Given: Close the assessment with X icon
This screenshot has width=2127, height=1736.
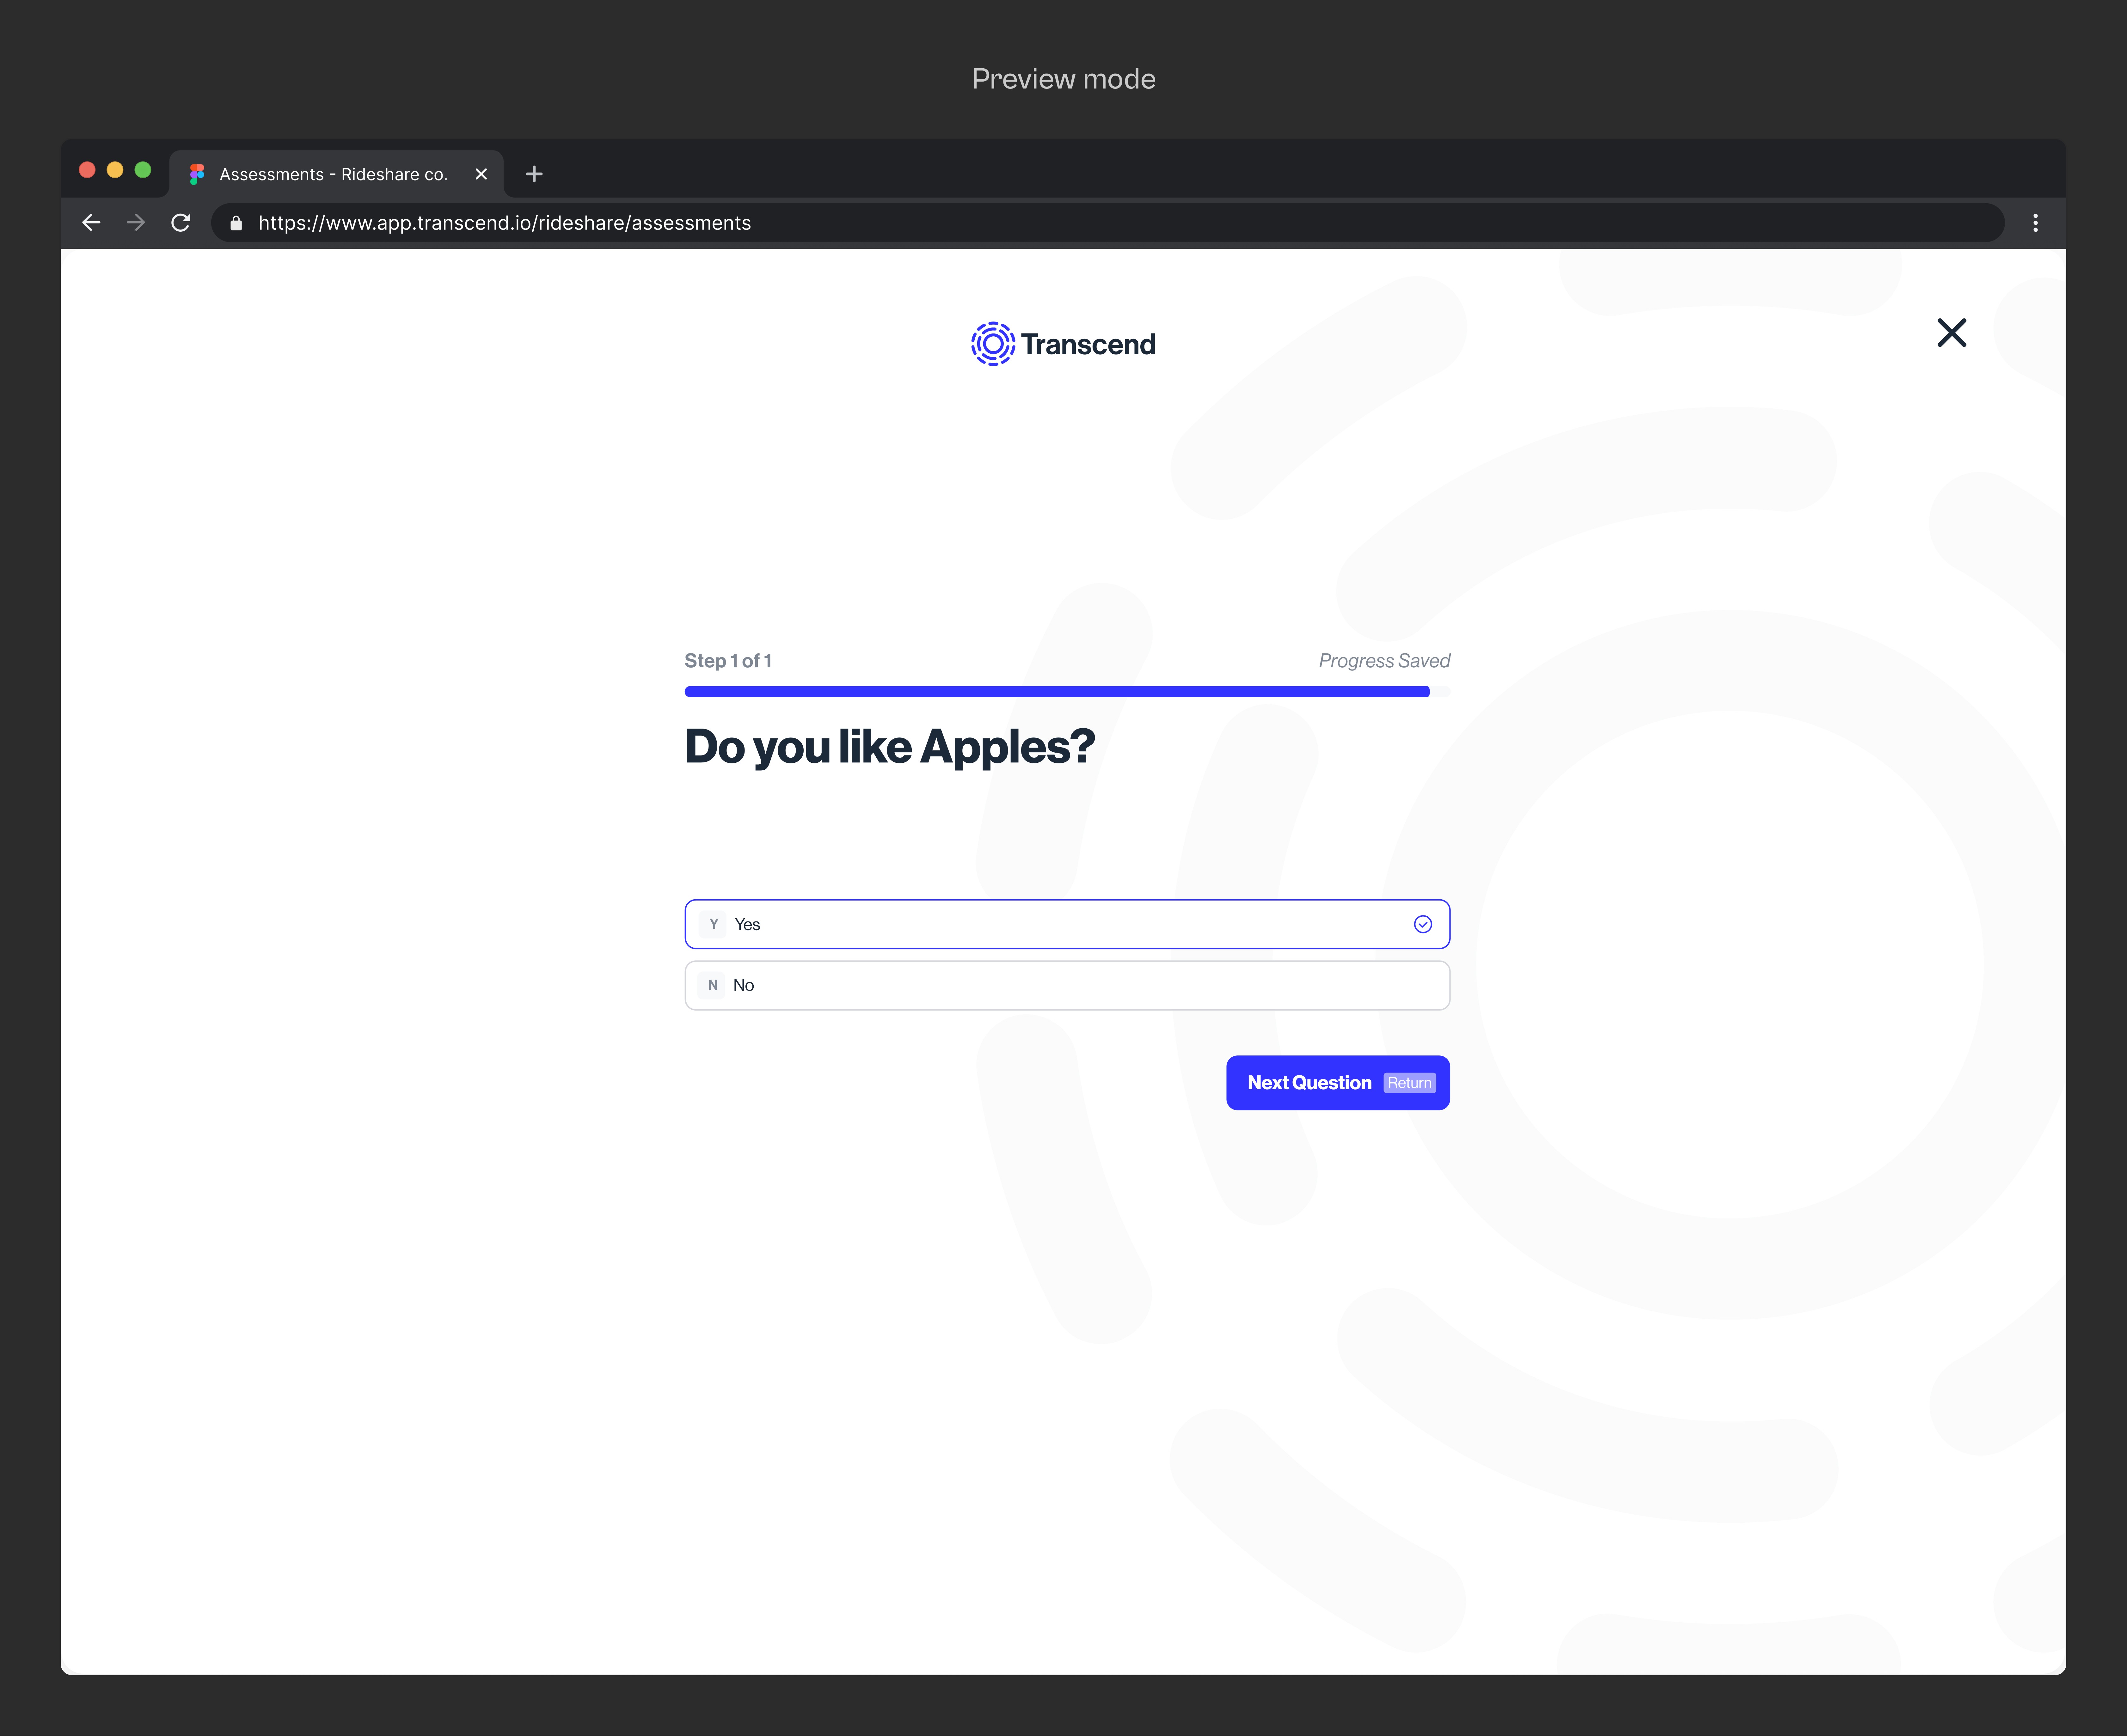Looking at the screenshot, I should coord(1951,333).
